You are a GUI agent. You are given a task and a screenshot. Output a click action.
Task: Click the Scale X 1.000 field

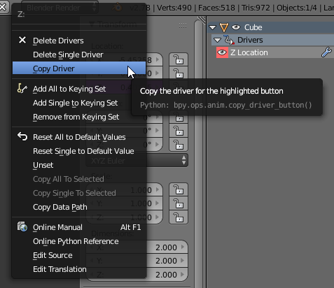[x=124, y=190]
